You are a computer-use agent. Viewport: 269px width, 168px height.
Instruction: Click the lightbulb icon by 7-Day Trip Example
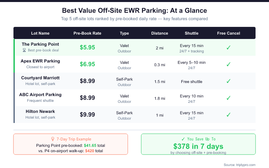tap(52, 139)
